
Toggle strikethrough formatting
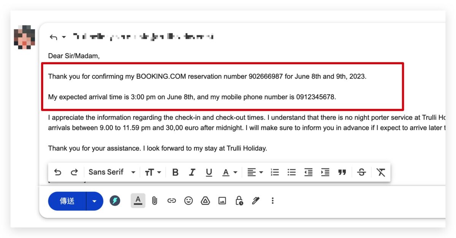pyautogui.click(x=361, y=172)
